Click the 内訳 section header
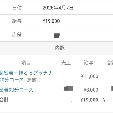The height and width of the screenshot is (113, 113). (x=60, y=48)
